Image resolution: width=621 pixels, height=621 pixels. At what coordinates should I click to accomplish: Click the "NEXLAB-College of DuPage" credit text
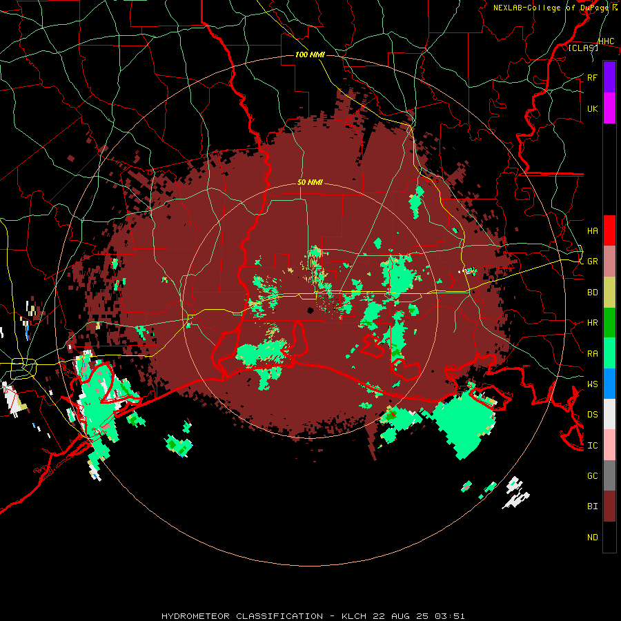pyautogui.click(x=551, y=8)
